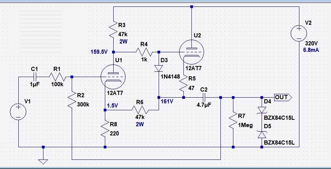Image resolution: width=331 pixels, height=169 pixels.
Task: Pick the V2 voltage source symbol
Action: 299,33
